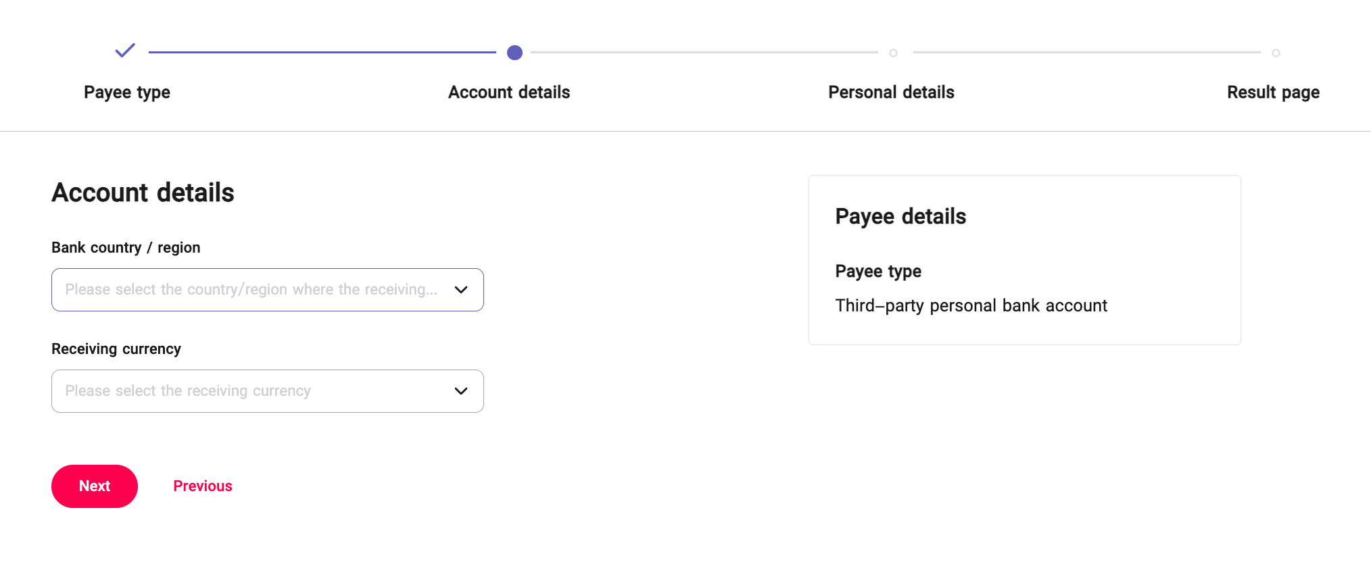Click the filled Account details step dot
This screenshot has height=585, width=1371.
click(514, 53)
